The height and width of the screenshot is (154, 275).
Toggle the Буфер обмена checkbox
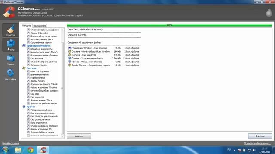[28, 78]
